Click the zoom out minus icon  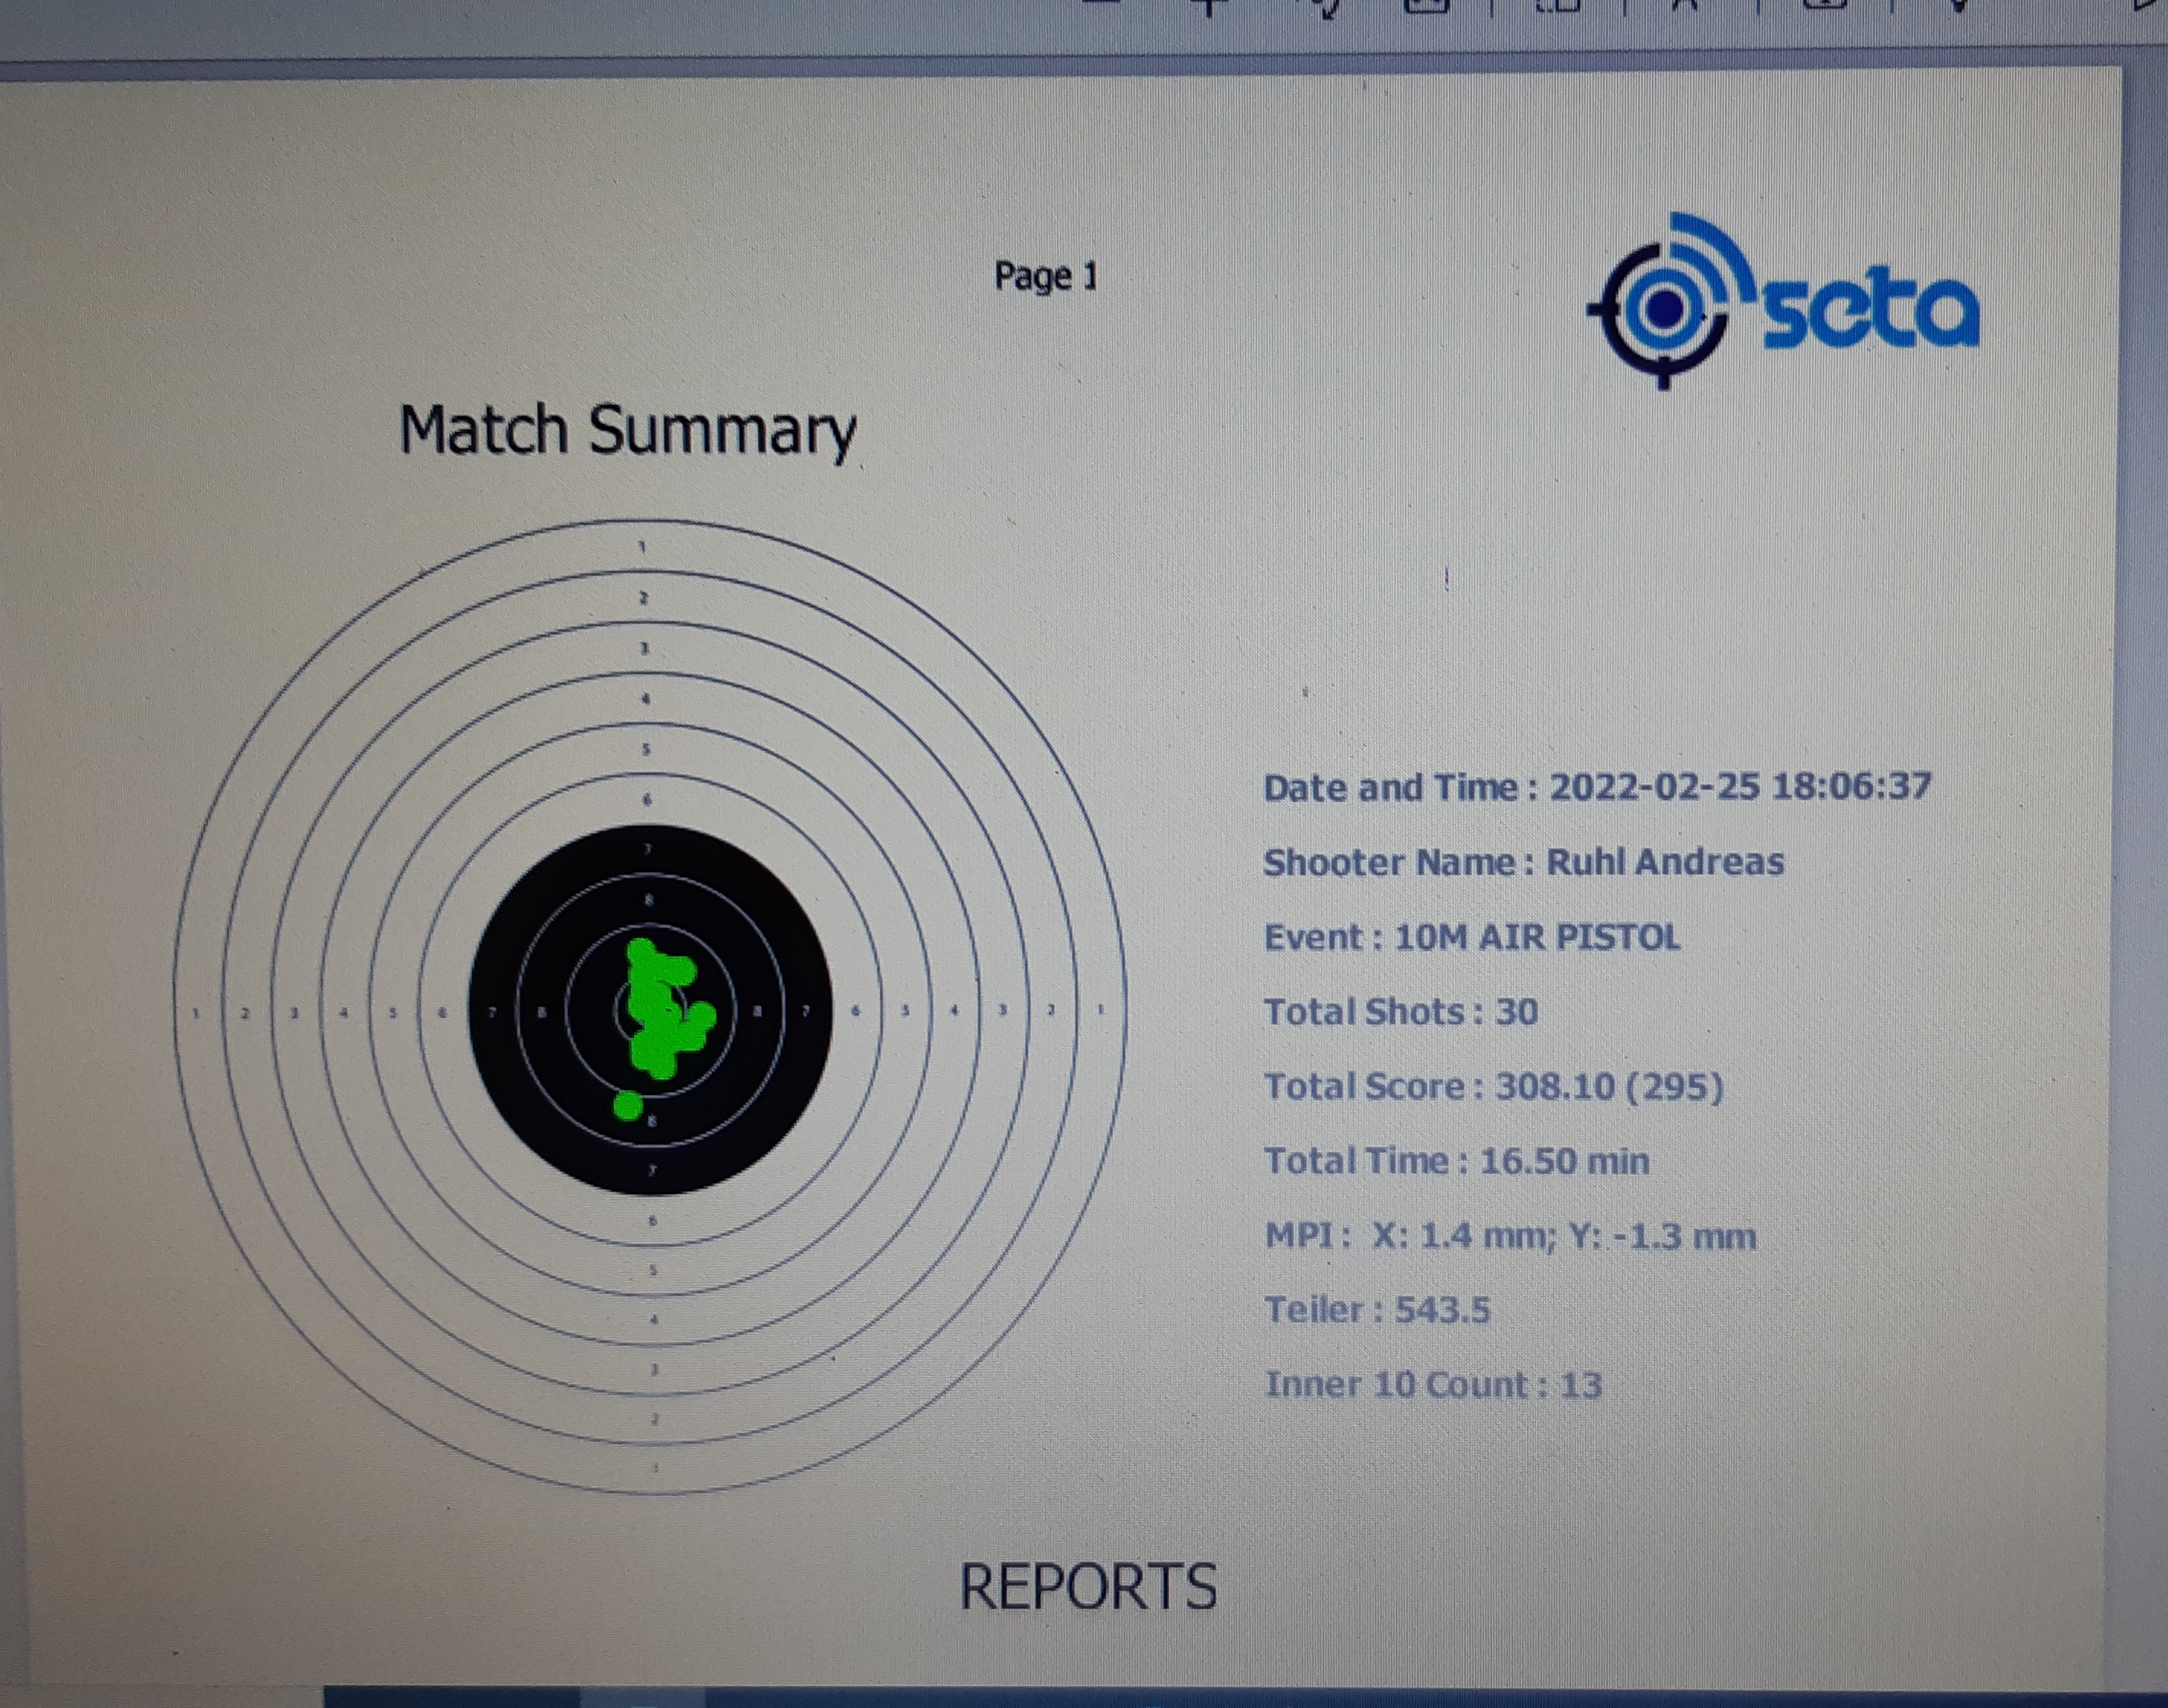[x=1100, y=3]
